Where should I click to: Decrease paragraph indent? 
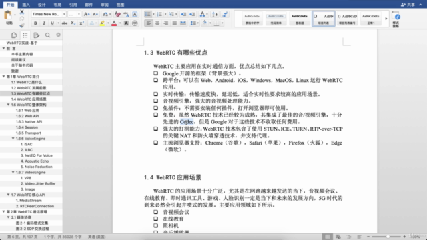coord(183,14)
